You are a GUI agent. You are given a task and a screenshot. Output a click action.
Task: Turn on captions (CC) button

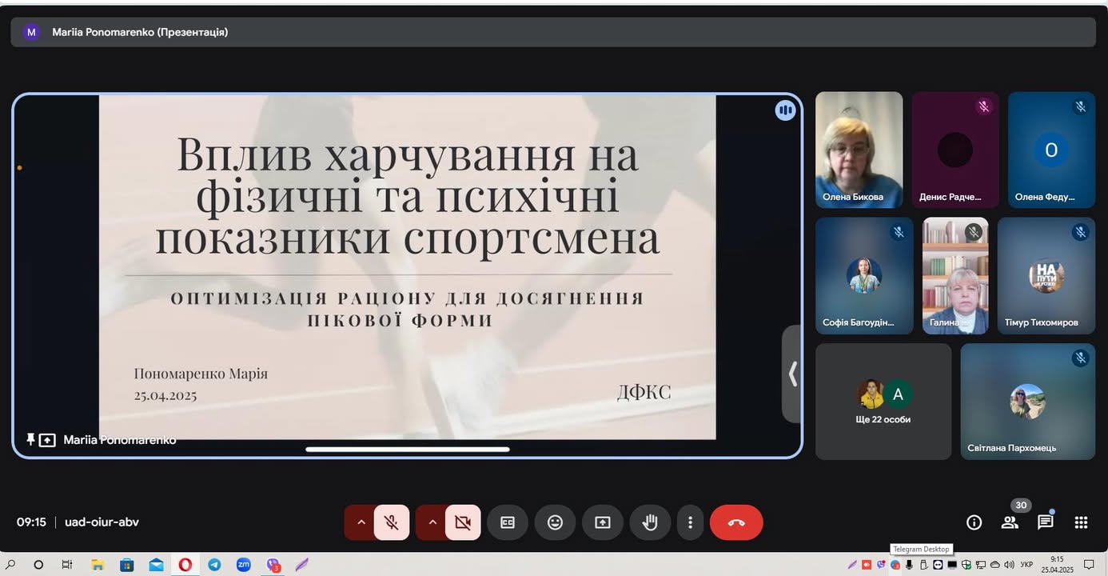(508, 522)
